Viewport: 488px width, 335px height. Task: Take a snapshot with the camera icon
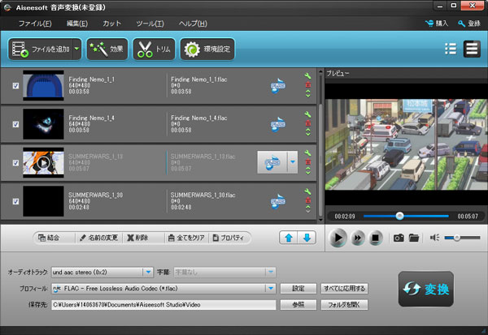(399, 238)
